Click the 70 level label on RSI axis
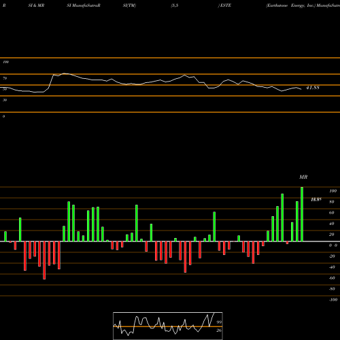The width and height of the screenshot is (340, 340). click(5, 78)
